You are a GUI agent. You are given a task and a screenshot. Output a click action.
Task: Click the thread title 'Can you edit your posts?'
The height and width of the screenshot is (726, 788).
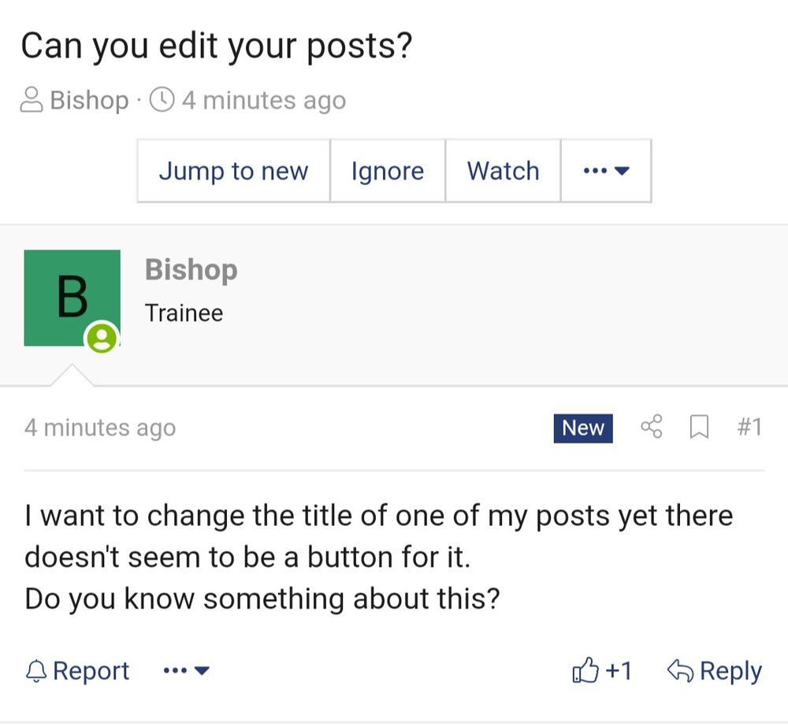click(217, 46)
